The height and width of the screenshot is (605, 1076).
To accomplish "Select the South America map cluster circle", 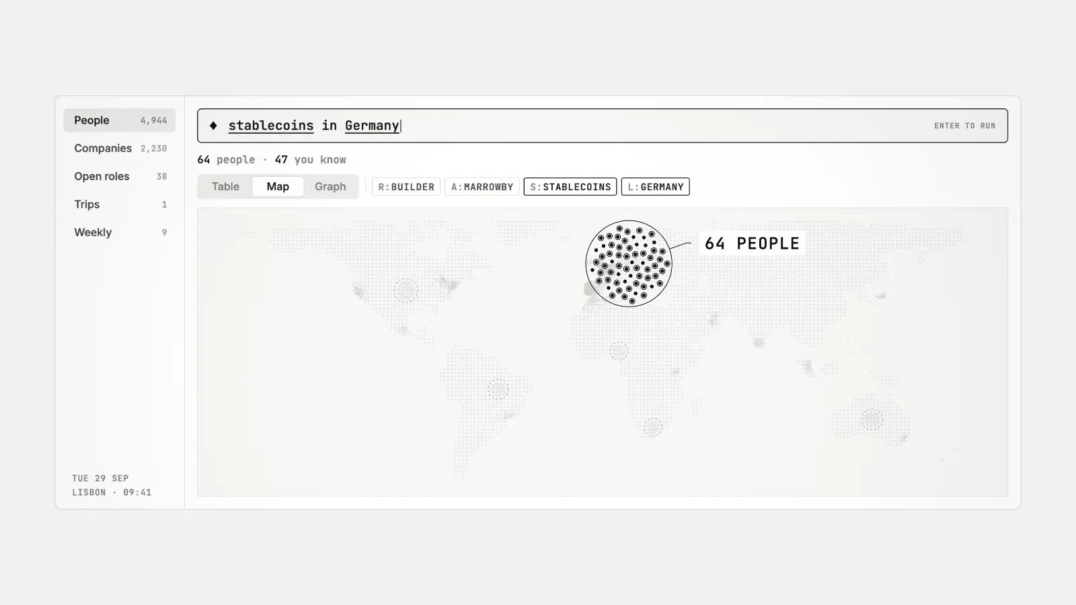I will pos(498,389).
